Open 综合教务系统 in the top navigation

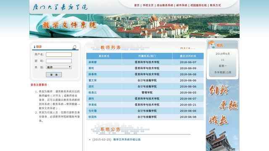165,5
